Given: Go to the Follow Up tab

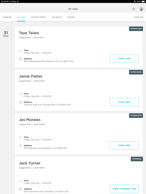Looking at the screenshot, I should [57, 17].
